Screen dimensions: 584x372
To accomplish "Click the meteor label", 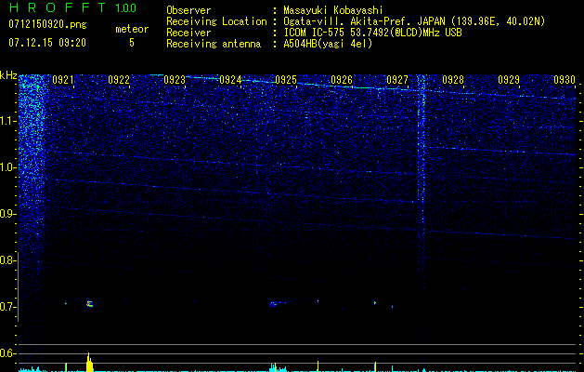I will click(x=132, y=29).
